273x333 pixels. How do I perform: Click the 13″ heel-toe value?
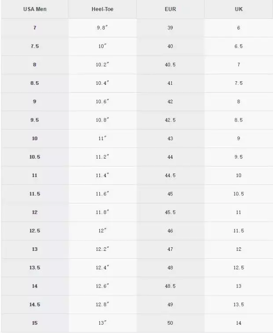point(103,323)
